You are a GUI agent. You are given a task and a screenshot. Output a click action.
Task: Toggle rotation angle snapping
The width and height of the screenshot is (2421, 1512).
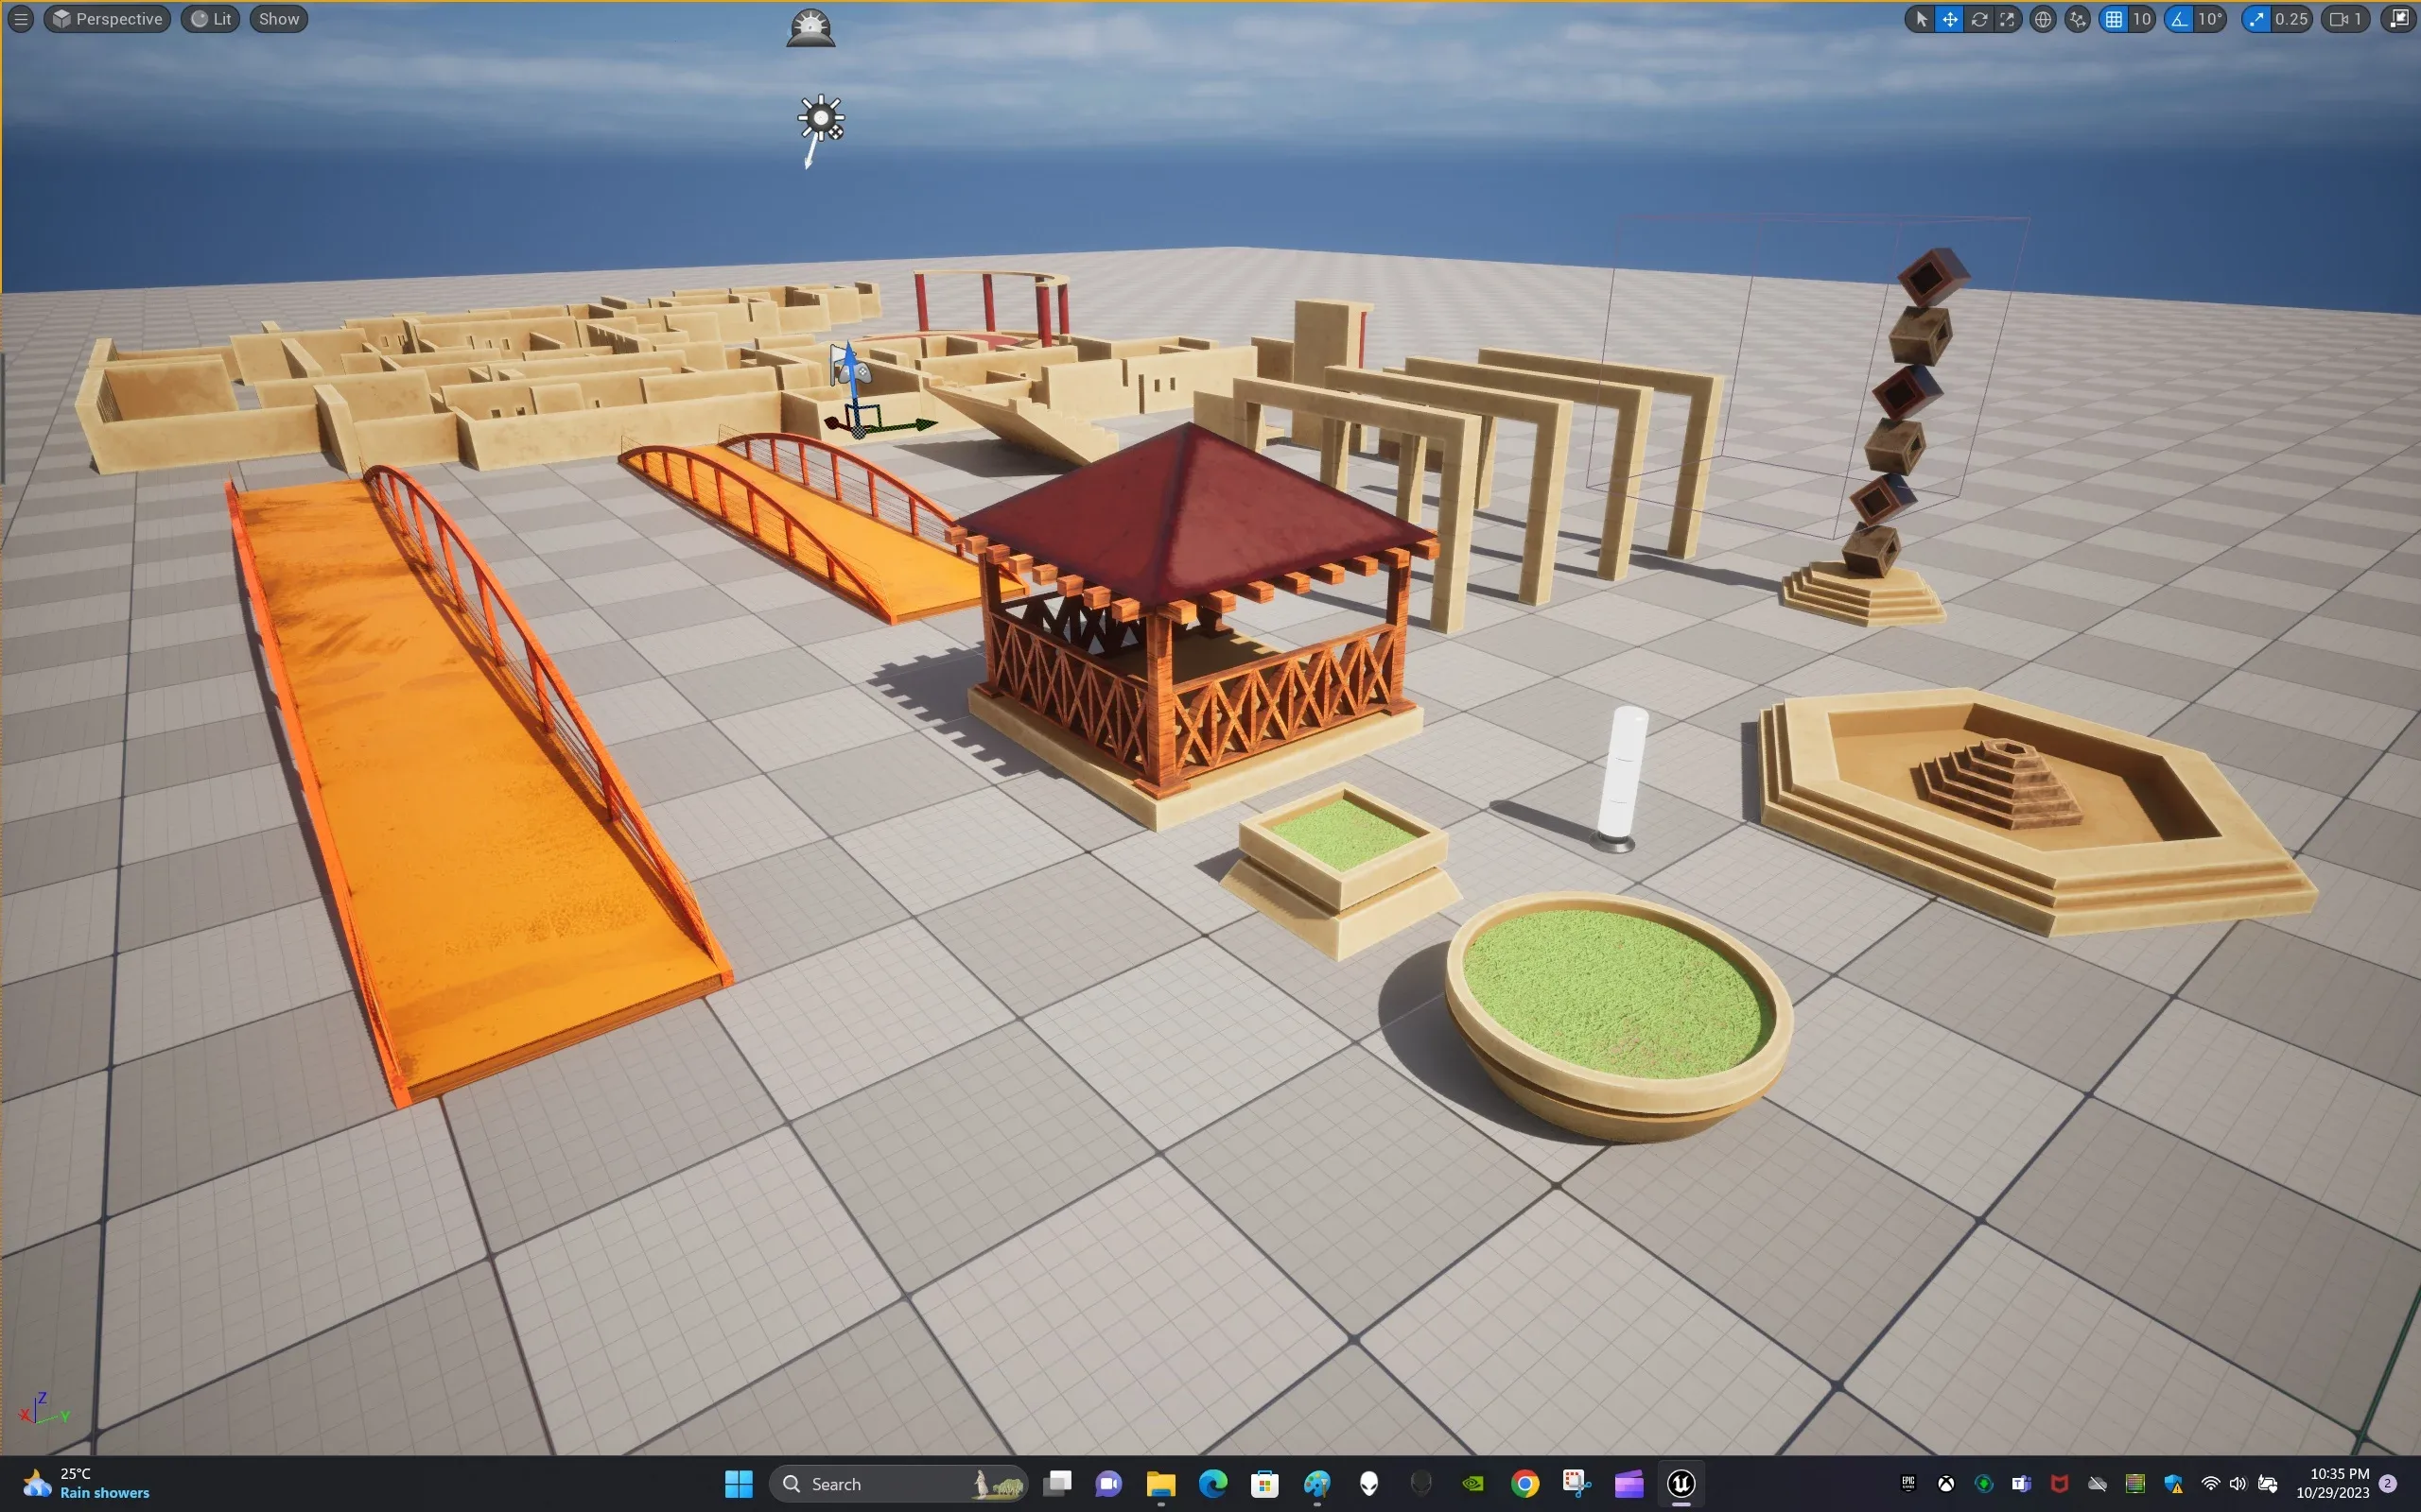(x=2179, y=19)
